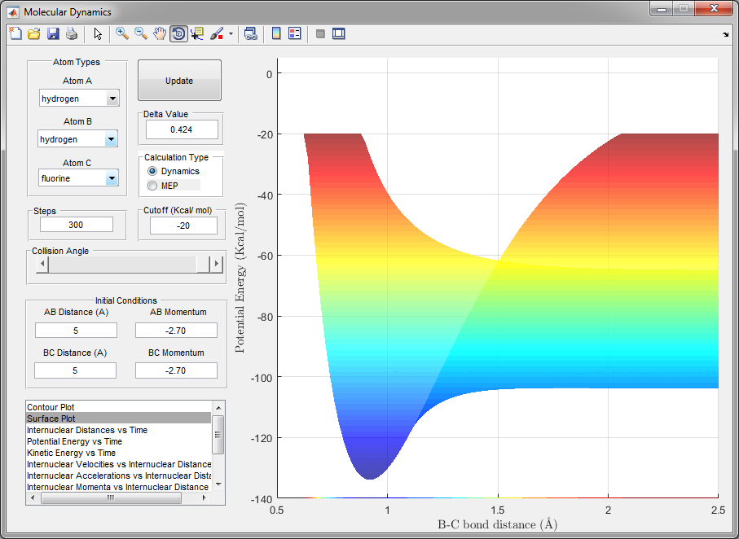Expand the Atom C fluorine dropdown
This screenshot has height=539, width=739.
coord(112,177)
